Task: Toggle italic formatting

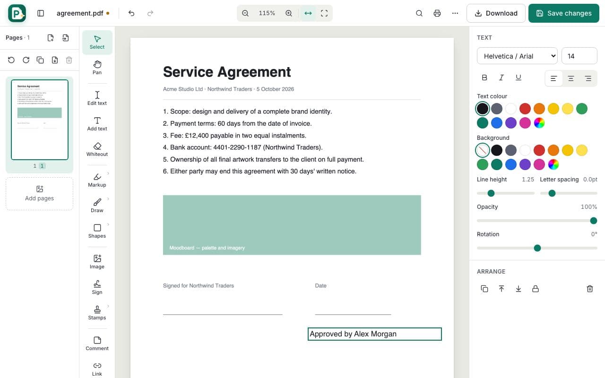Action: 501,78
